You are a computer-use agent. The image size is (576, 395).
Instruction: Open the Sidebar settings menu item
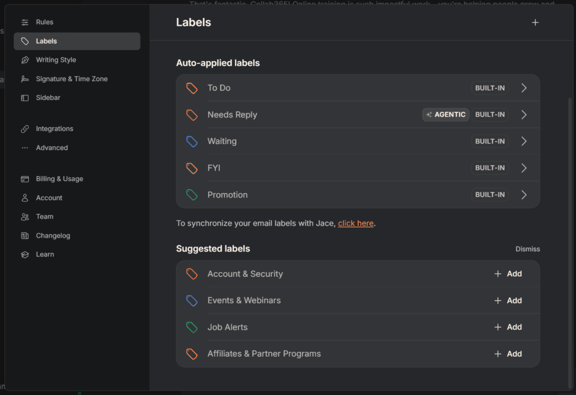click(x=48, y=98)
